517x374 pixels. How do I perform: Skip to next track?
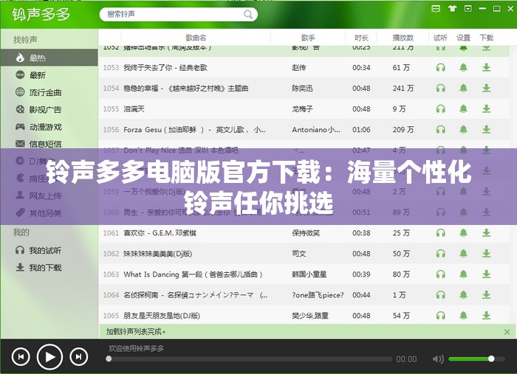[x=78, y=357]
